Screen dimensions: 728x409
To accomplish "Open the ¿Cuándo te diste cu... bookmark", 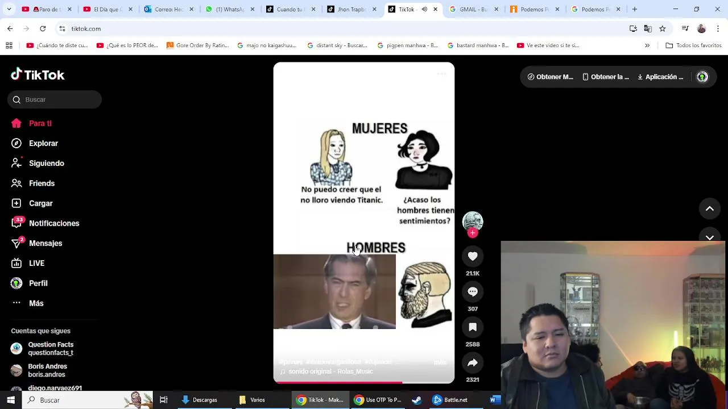I will [57, 45].
